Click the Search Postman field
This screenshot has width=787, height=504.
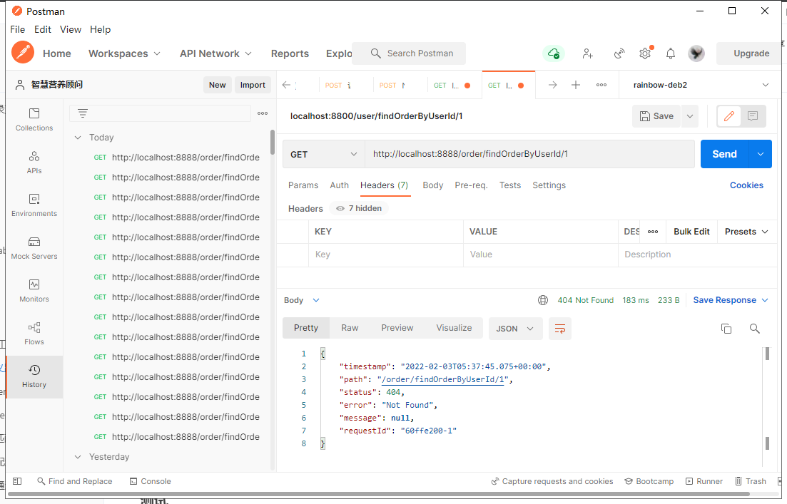[x=409, y=53]
